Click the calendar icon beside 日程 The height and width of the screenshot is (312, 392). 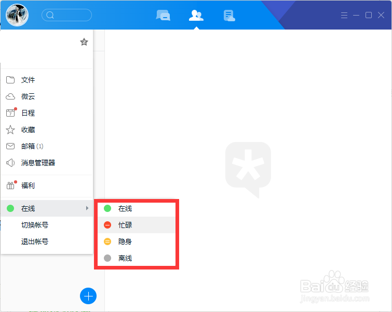(11, 112)
